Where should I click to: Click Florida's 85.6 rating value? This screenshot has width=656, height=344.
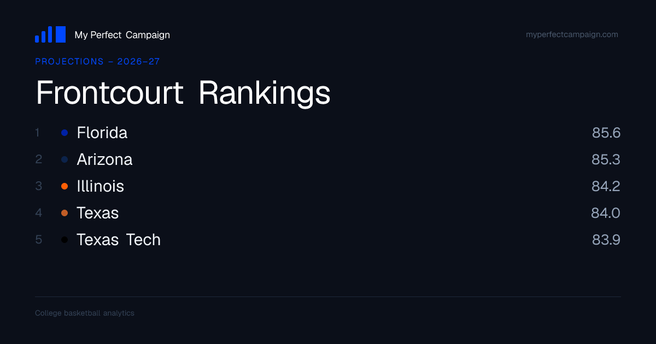(x=606, y=133)
